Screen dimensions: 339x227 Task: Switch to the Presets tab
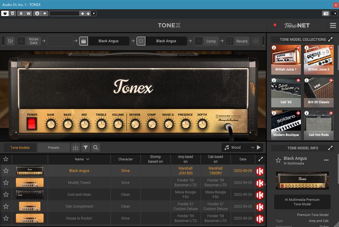(x=54, y=148)
